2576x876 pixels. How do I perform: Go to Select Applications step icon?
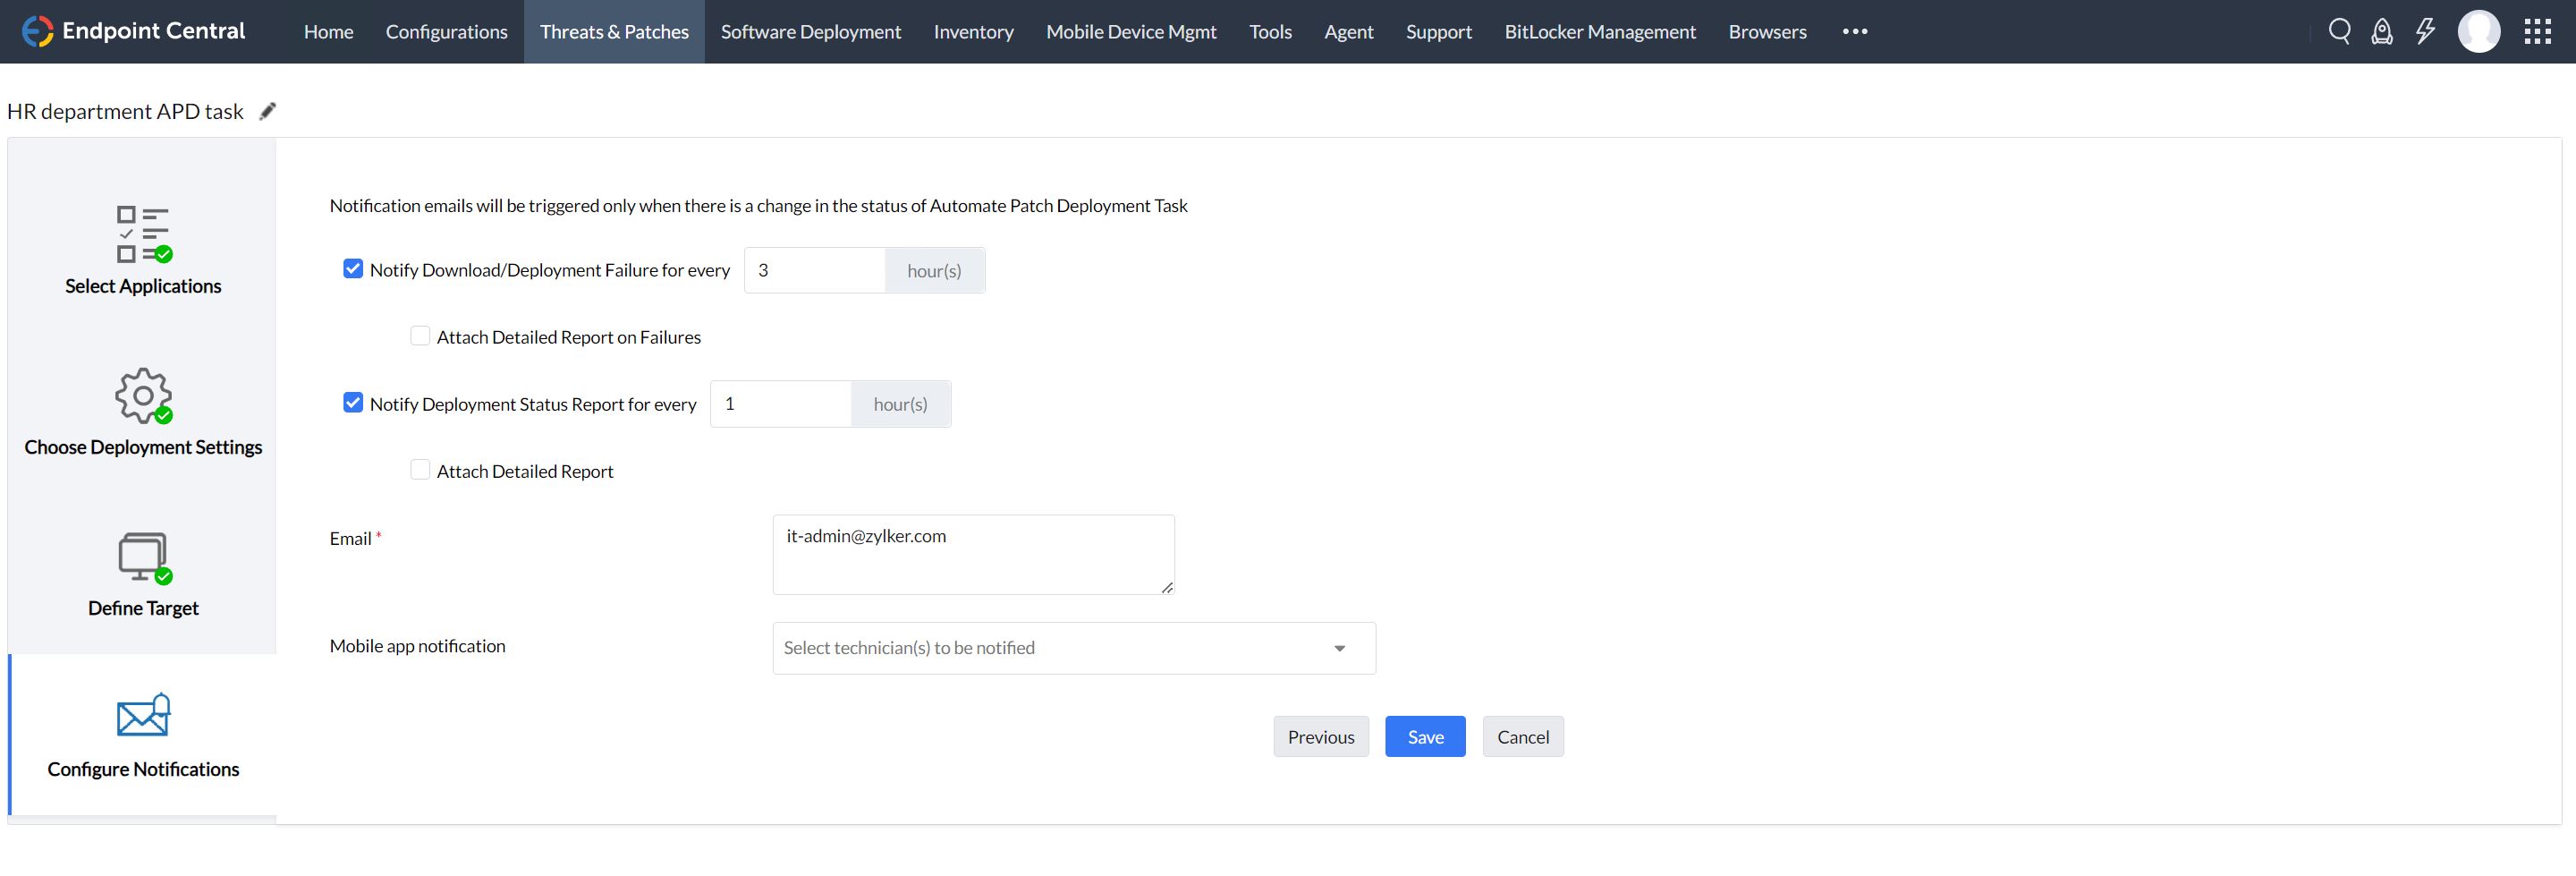[143, 234]
